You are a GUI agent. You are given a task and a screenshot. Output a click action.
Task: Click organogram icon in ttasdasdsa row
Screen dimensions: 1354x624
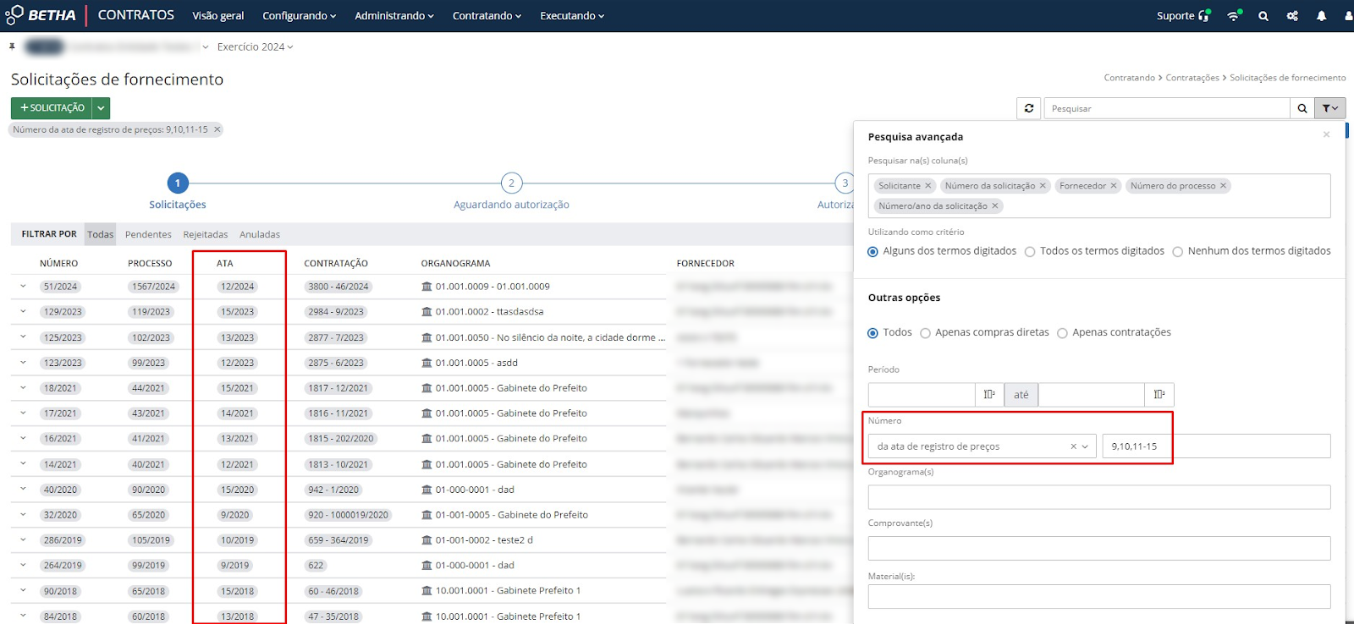pyautogui.click(x=427, y=312)
